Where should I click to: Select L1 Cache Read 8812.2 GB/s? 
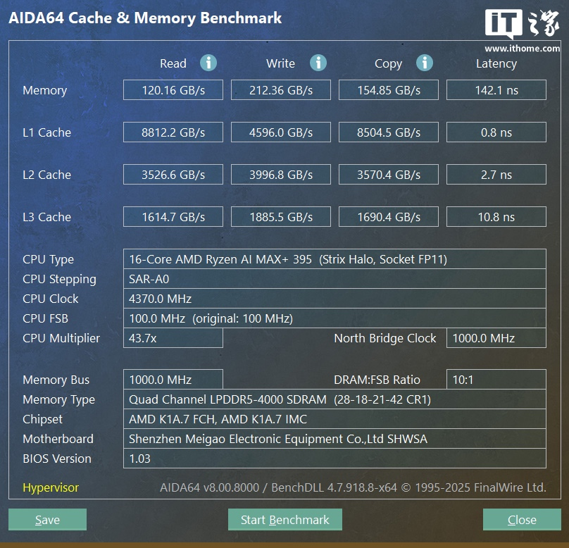pyautogui.click(x=173, y=132)
